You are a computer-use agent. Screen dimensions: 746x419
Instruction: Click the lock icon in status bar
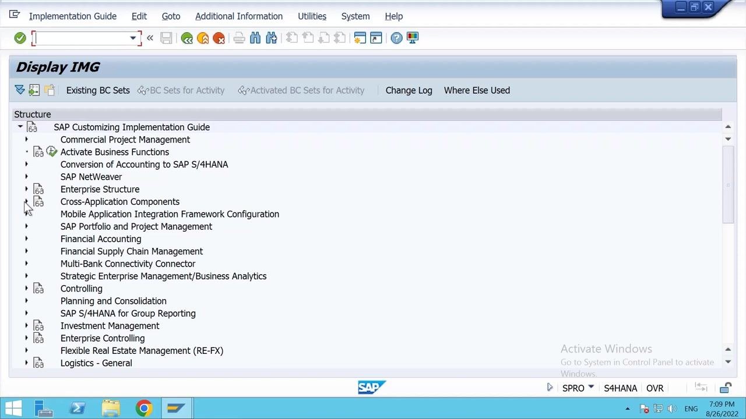point(726,388)
